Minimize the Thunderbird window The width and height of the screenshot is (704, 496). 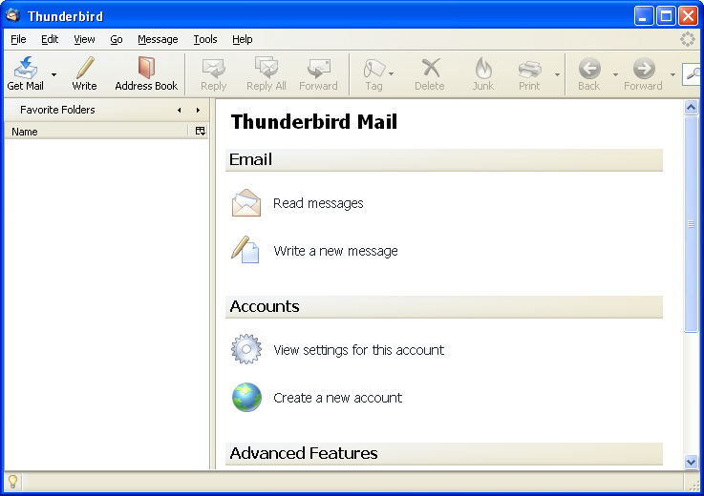coord(644,16)
